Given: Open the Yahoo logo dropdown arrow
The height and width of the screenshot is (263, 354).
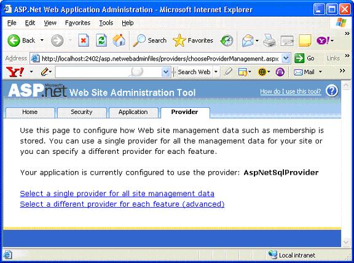Looking at the screenshot, I should (31, 72).
